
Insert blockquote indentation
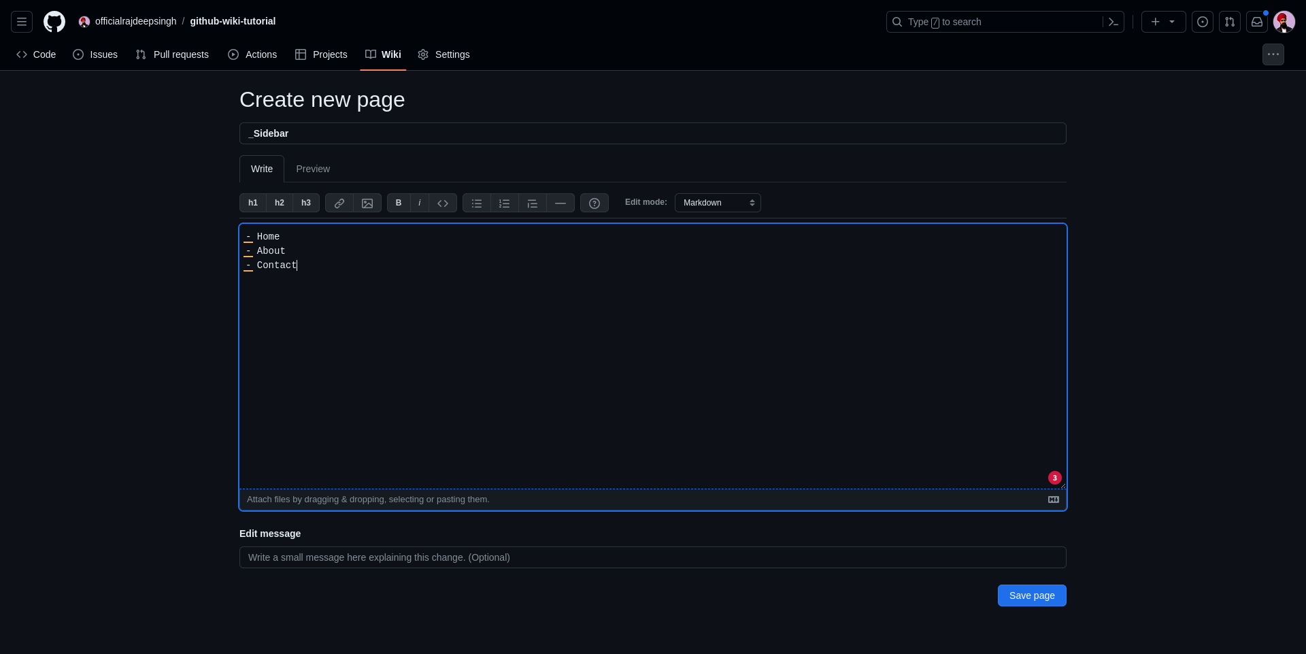coord(533,203)
